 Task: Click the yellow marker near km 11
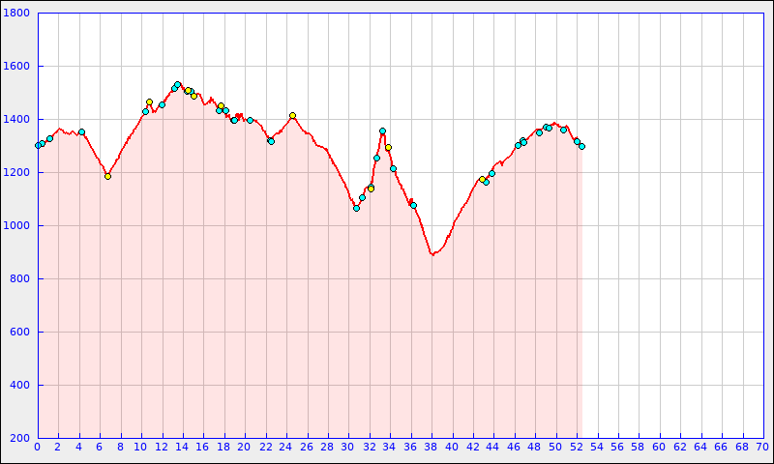pyautogui.click(x=149, y=101)
